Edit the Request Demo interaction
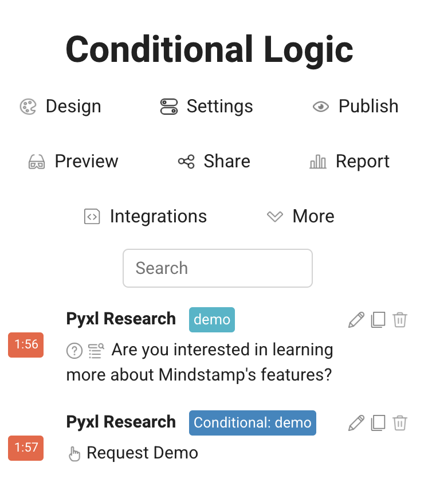Image resolution: width=432 pixels, height=494 pixels. 356,423
